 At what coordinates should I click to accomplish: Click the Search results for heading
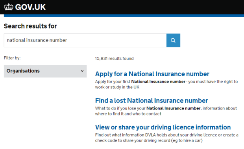click(30, 26)
